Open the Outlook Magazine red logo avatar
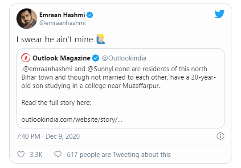Screen dimensions: 241x168 pos(26,58)
